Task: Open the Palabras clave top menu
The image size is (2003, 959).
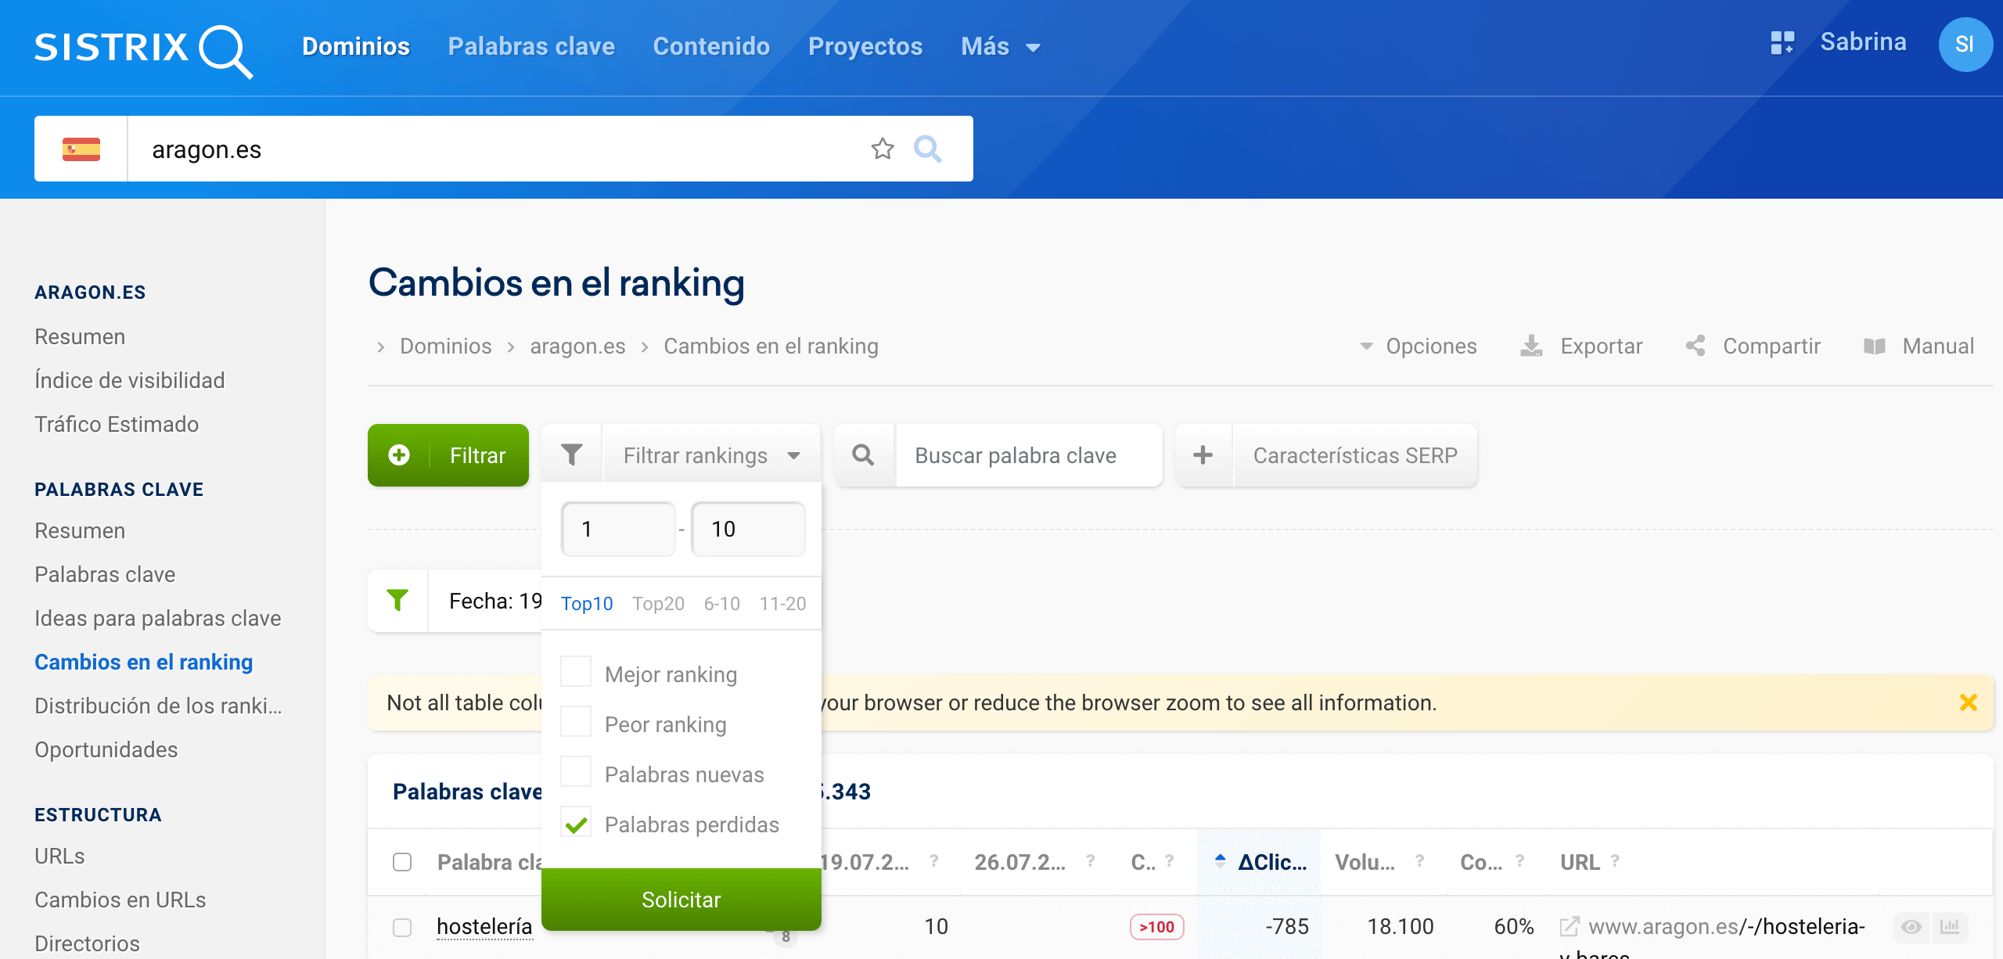Action: point(531,47)
